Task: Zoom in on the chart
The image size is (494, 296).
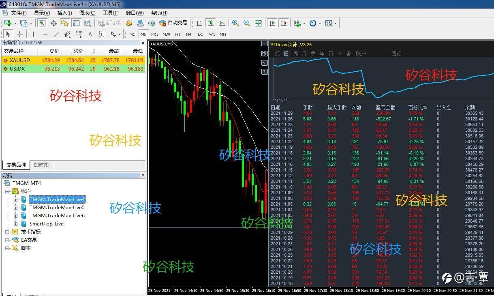Action: tap(235, 23)
